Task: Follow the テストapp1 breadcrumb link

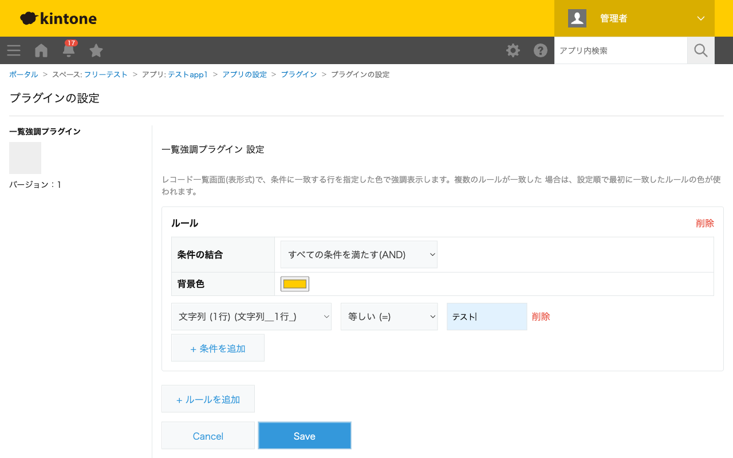Action: (187, 74)
